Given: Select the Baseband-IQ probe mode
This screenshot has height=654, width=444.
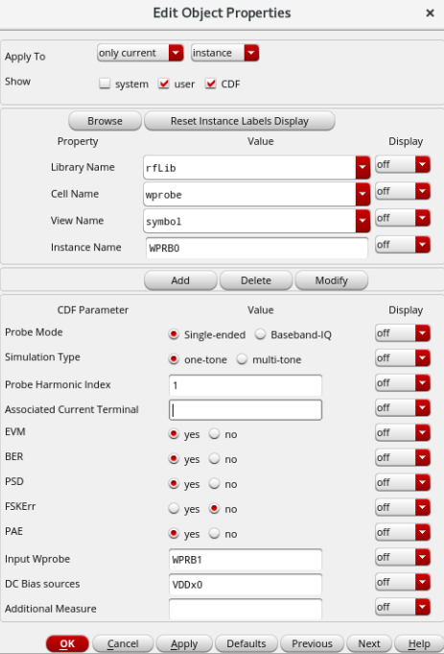Looking at the screenshot, I should tap(260, 334).
